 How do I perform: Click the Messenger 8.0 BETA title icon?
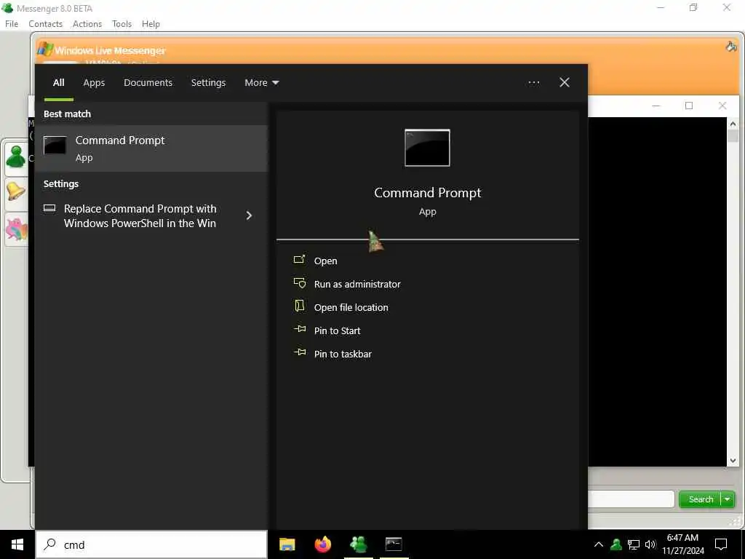[x=7, y=8]
